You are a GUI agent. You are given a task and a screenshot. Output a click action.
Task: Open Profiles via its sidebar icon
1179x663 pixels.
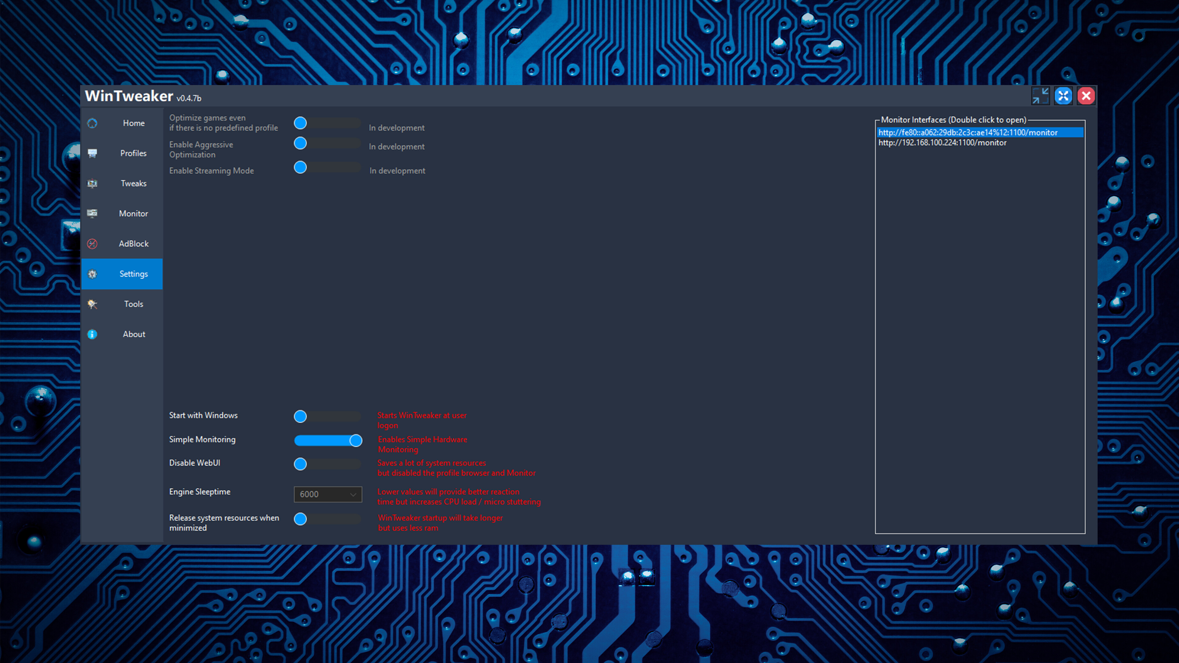coord(92,153)
